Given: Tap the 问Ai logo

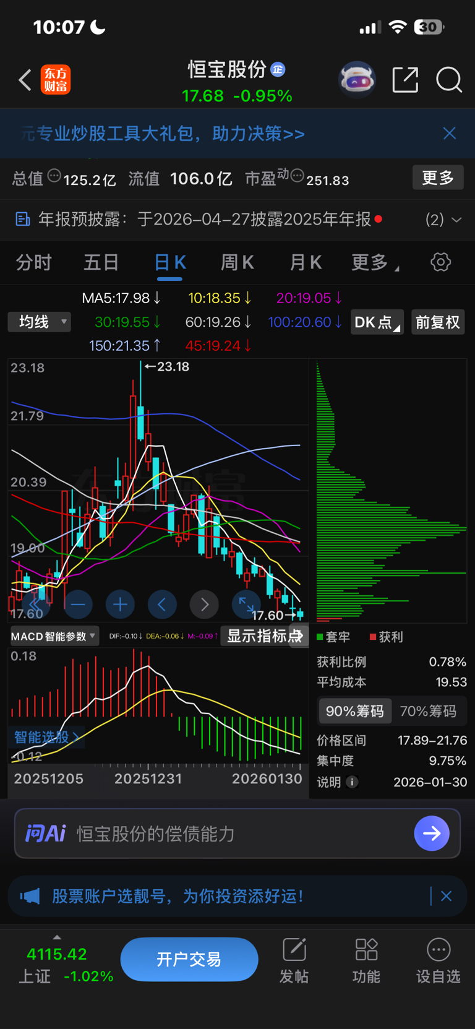Looking at the screenshot, I should 45,833.
